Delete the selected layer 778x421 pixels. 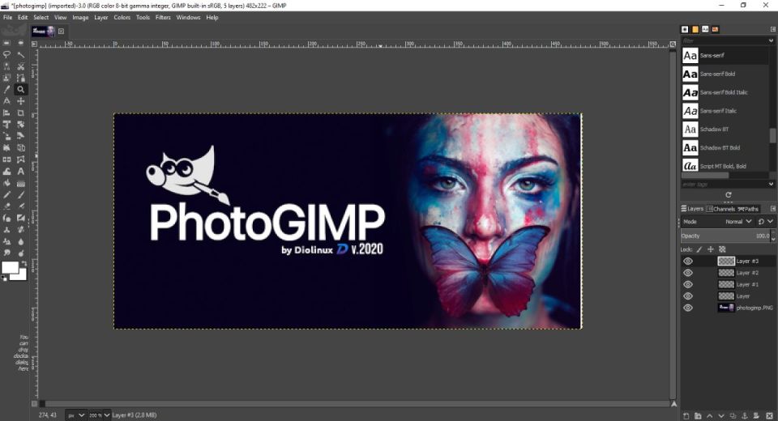[x=770, y=415]
